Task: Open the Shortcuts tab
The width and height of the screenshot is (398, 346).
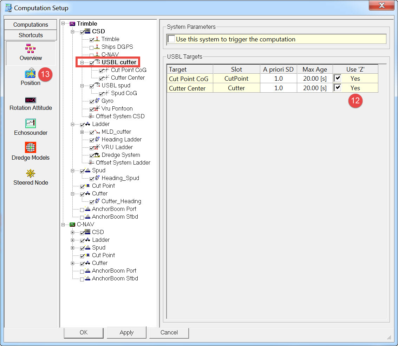Action: [31, 35]
